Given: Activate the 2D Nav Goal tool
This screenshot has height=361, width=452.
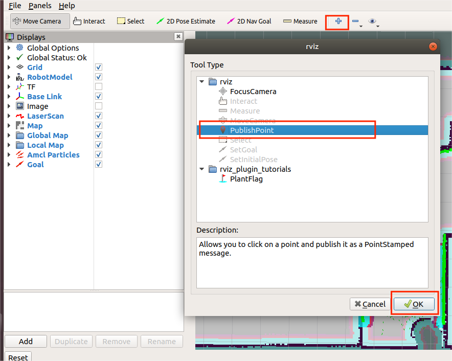Looking at the screenshot, I should pyautogui.click(x=249, y=21).
